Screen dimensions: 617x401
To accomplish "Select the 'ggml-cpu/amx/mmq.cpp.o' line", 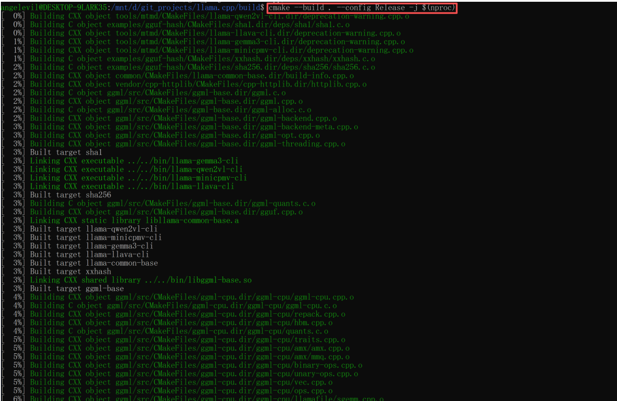I will [x=175, y=357].
